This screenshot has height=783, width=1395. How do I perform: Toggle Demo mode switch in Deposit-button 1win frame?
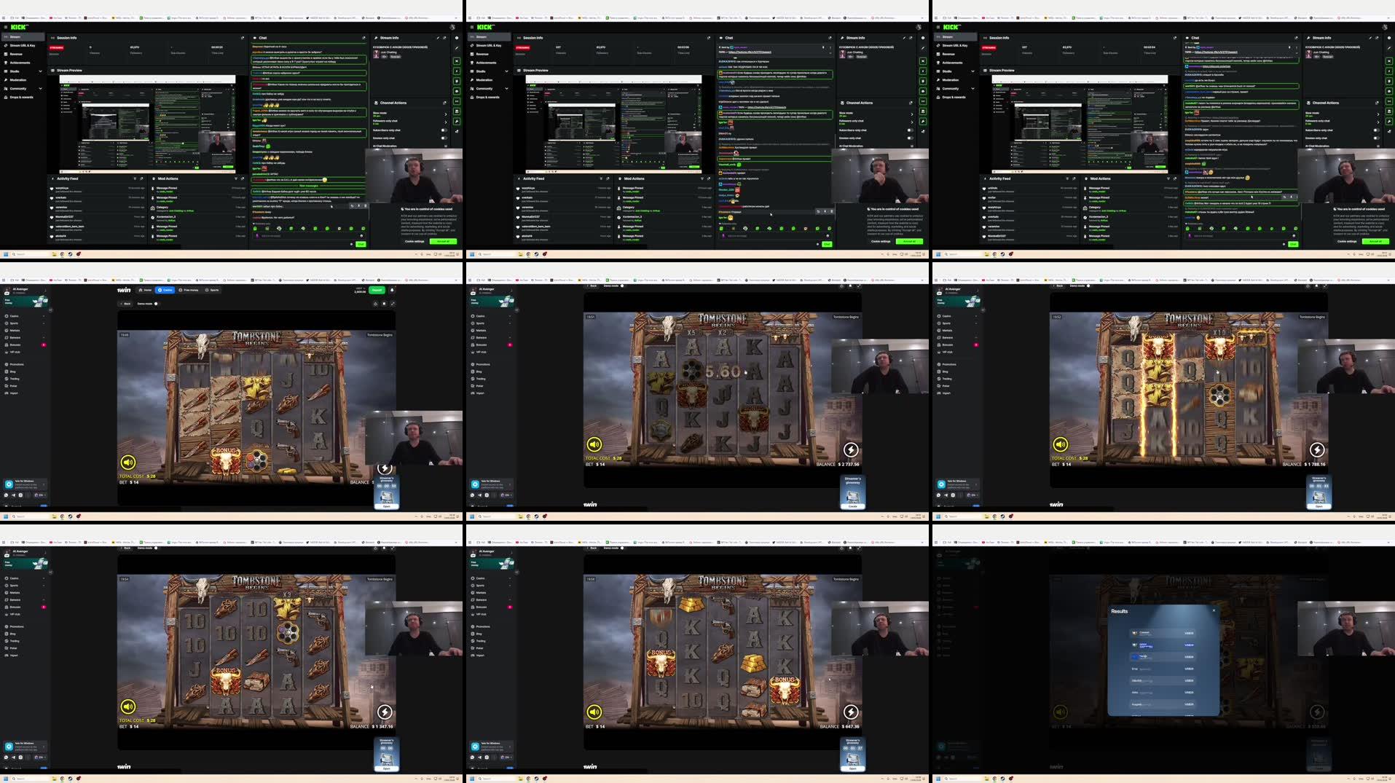pyautogui.click(x=156, y=304)
